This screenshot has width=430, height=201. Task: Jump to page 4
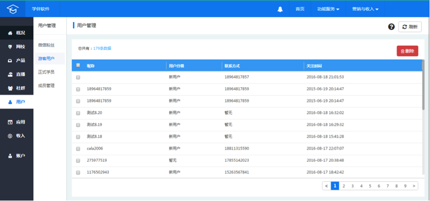pos(361,186)
